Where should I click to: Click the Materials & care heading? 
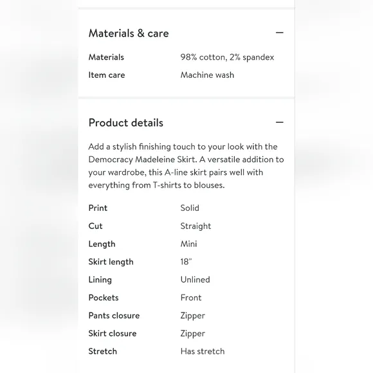[x=129, y=33]
